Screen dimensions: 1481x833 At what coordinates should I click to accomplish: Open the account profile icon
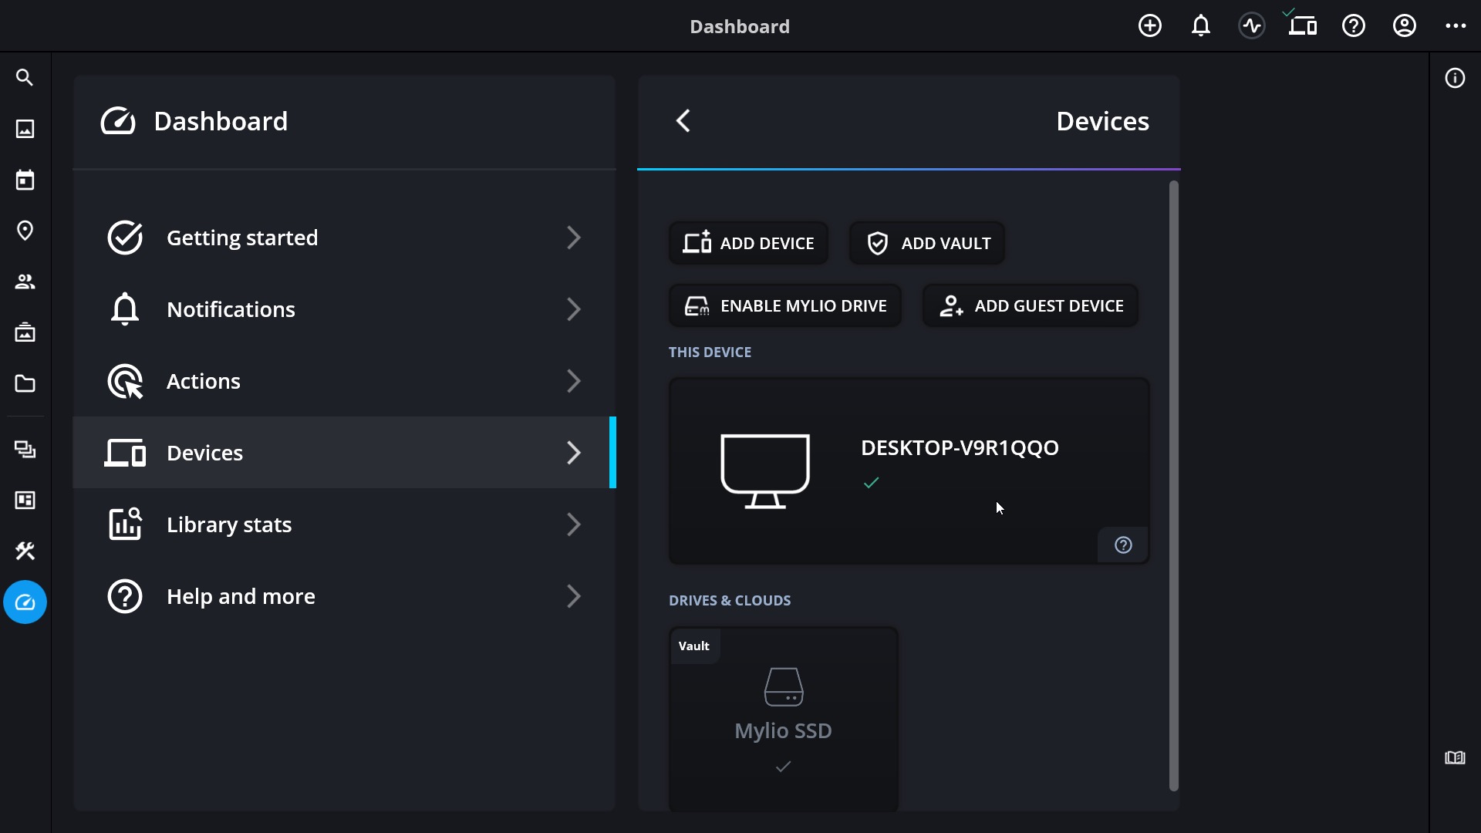[x=1404, y=26]
